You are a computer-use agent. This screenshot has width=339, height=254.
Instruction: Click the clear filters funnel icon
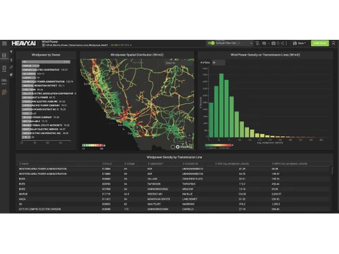point(257,43)
